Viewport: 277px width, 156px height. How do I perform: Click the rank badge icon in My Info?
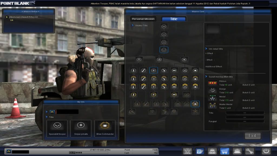52,112
